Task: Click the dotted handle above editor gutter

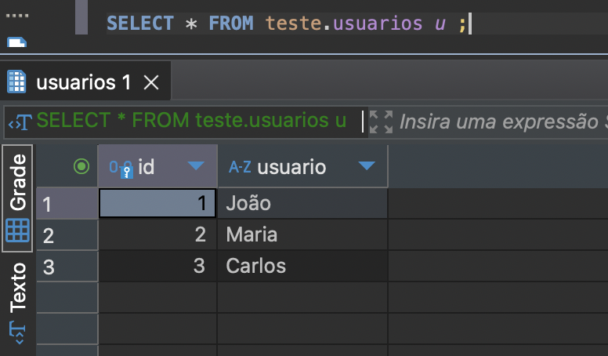Action: [17, 16]
